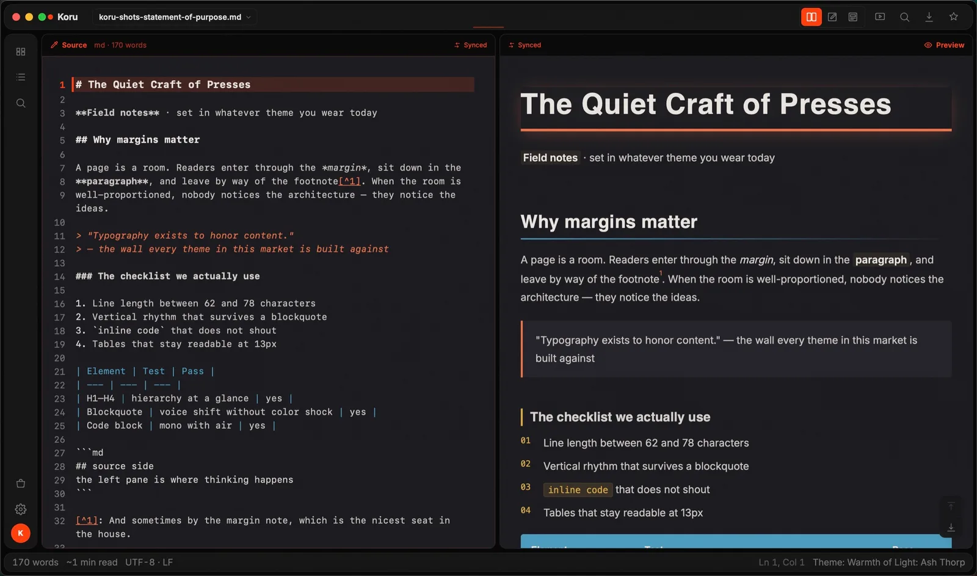This screenshot has height=576, width=977.
Task: Star this document as favorite
Action: [x=953, y=17]
